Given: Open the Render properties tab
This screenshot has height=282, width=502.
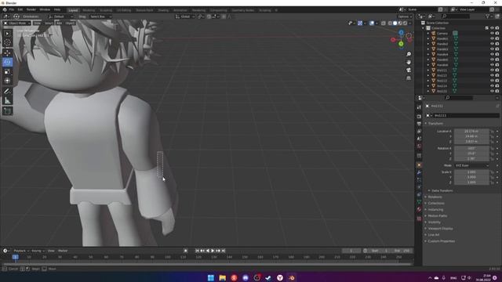Looking at the screenshot, I should (x=419, y=117).
